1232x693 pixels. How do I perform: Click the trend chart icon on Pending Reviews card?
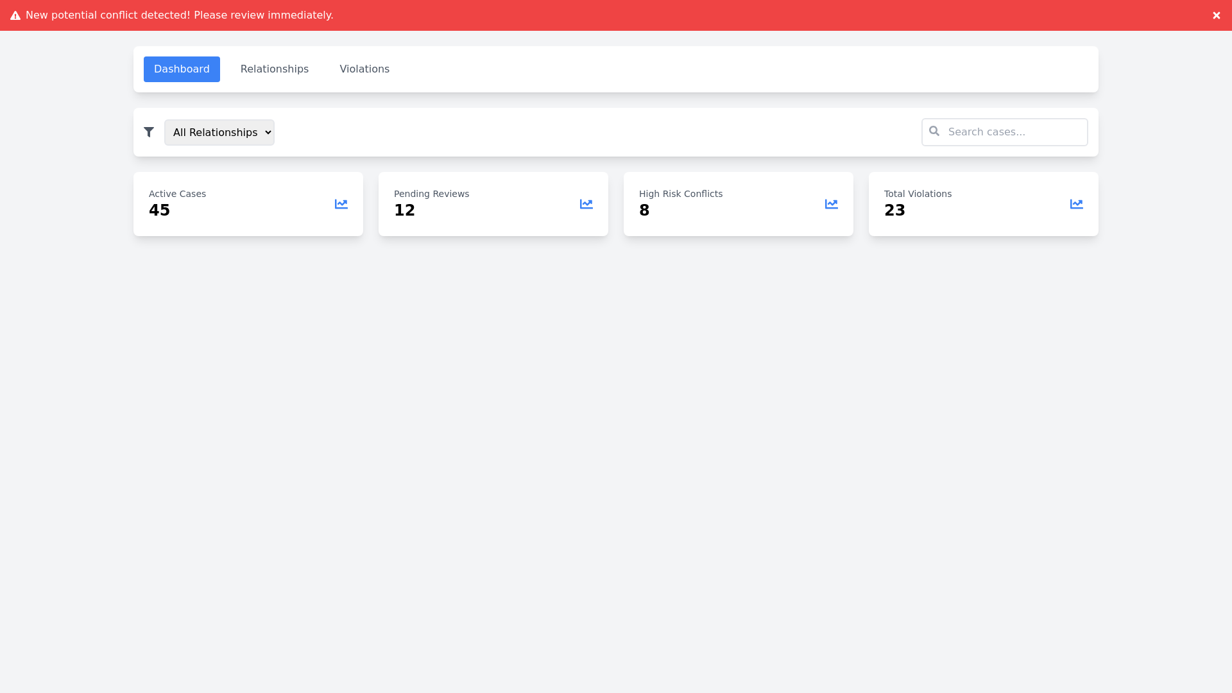(x=586, y=204)
